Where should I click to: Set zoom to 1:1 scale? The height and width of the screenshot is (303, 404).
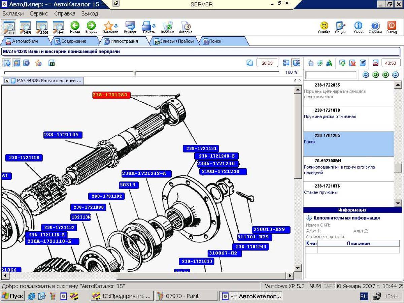(9, 27)
